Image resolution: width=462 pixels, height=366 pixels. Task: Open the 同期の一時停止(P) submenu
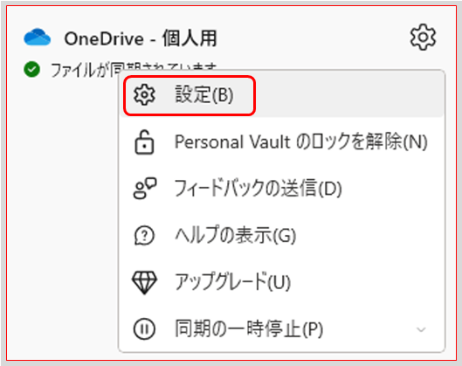[282, 328]
